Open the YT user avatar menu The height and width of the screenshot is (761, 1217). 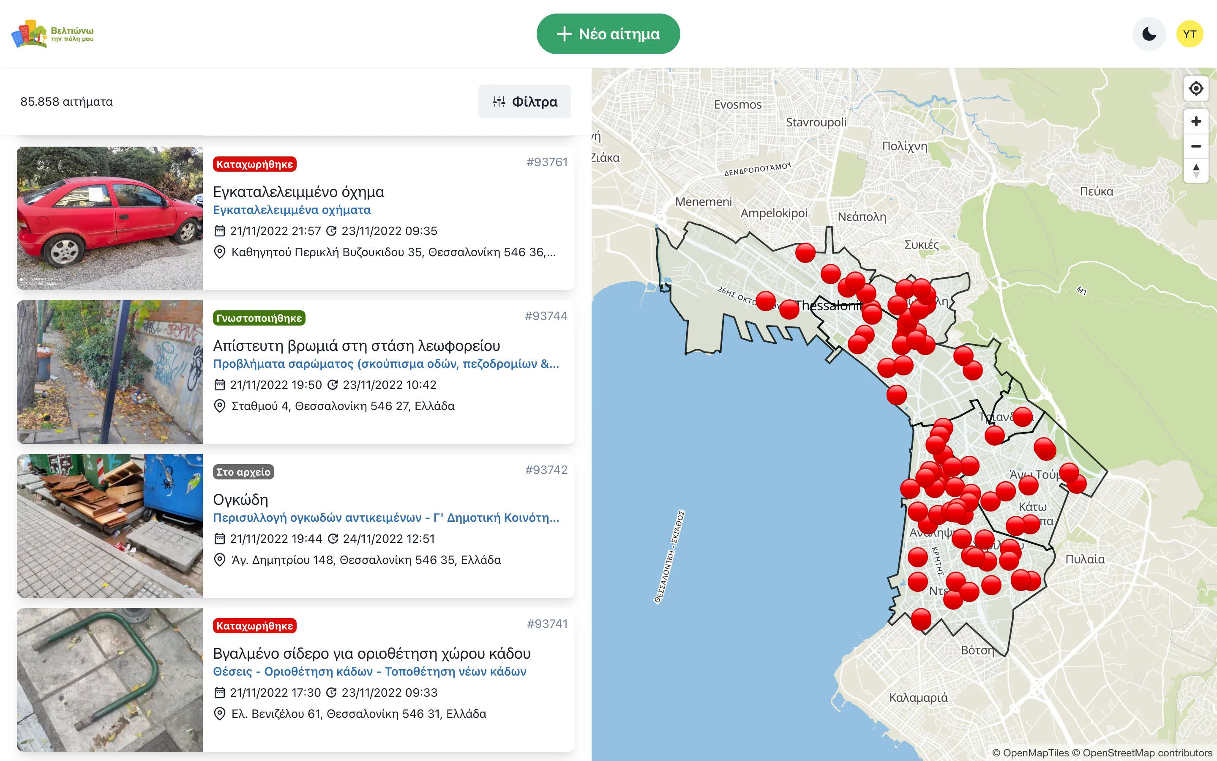tap(1190, 33)
